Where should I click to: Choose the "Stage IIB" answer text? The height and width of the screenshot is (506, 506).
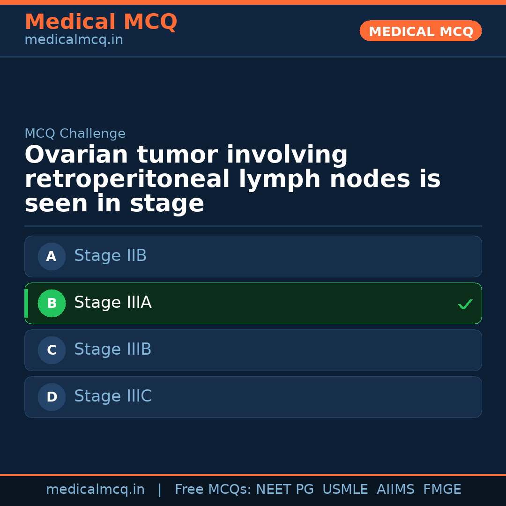coord(110,256)
